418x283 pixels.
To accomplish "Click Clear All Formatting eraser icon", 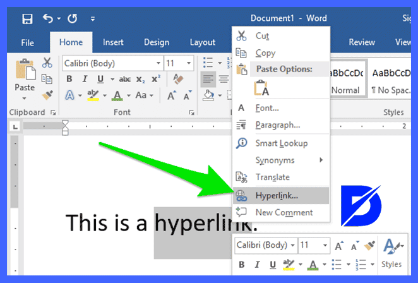I will point(178,79).
